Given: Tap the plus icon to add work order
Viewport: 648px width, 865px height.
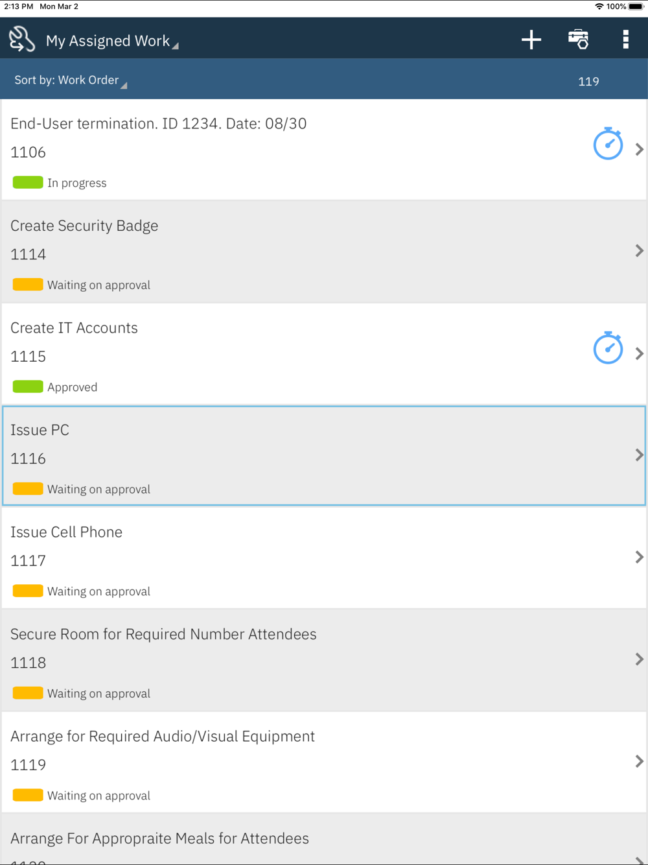Looking at the screenshot, I should (x=531, y=40).
